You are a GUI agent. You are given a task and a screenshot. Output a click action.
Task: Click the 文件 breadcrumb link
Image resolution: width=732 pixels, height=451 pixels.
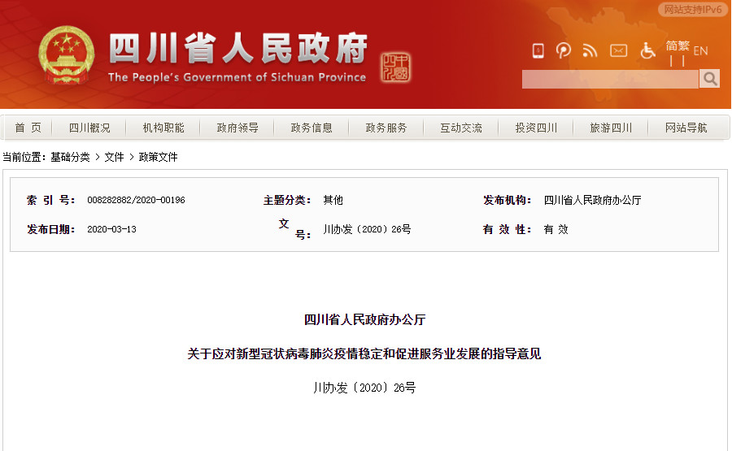click(x=114, y=157)
